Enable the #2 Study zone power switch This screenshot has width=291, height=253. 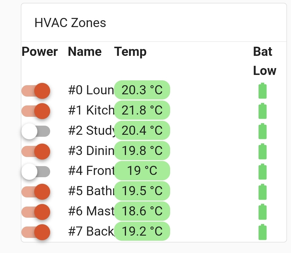[x=36, y=131]
